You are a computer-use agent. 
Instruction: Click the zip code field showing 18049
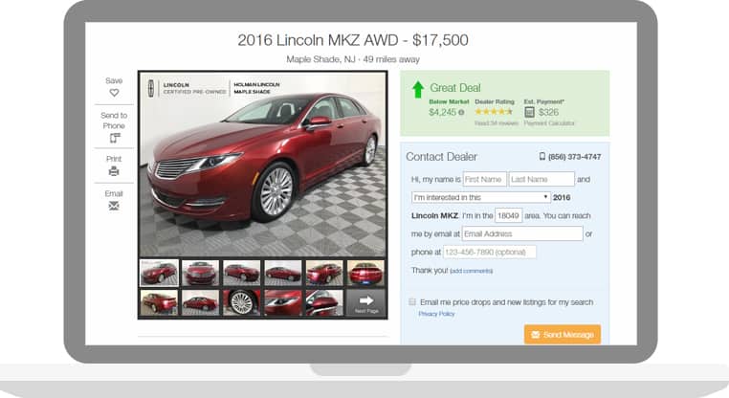tap(509, 215)
